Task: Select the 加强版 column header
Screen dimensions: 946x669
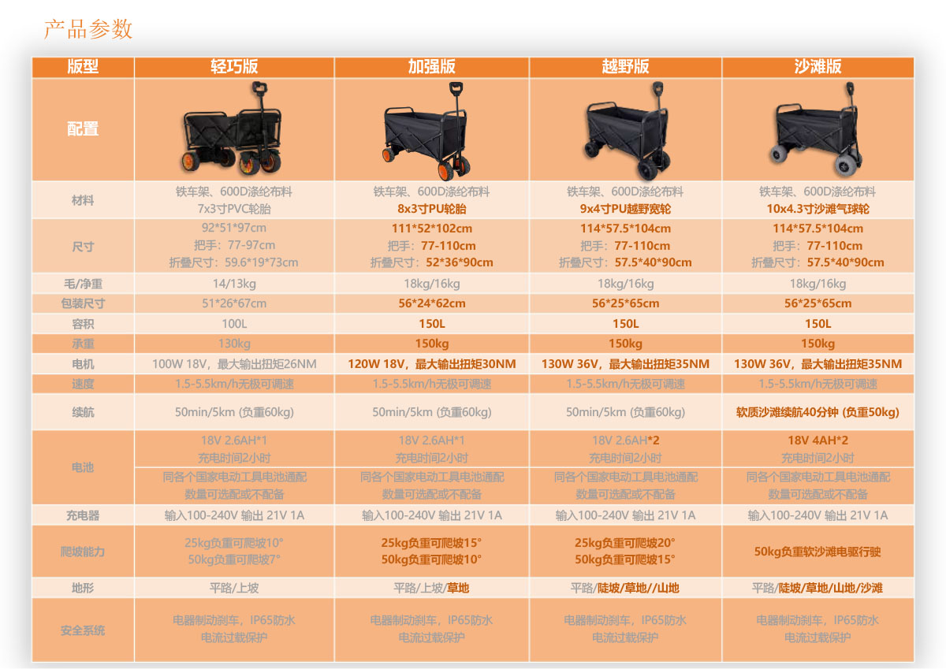Action: (431, 67)
